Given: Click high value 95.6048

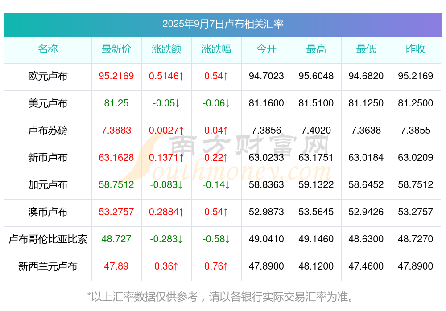Looking at the screenshot, I should (x=316, y=76).
